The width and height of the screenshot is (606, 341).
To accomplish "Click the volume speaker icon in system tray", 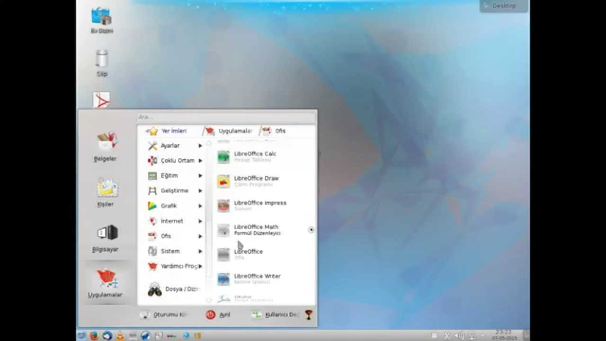I will point(459,336).
